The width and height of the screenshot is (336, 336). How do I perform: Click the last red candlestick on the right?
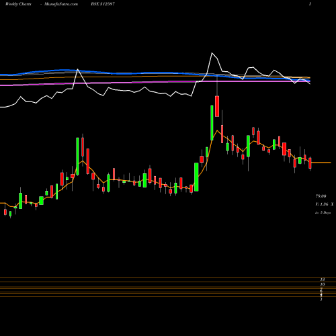310,163
